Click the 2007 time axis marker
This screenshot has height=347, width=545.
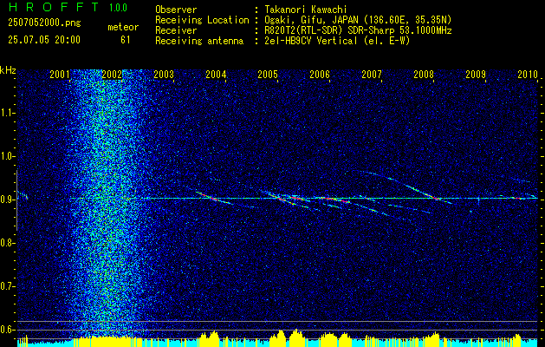[372, 74]
